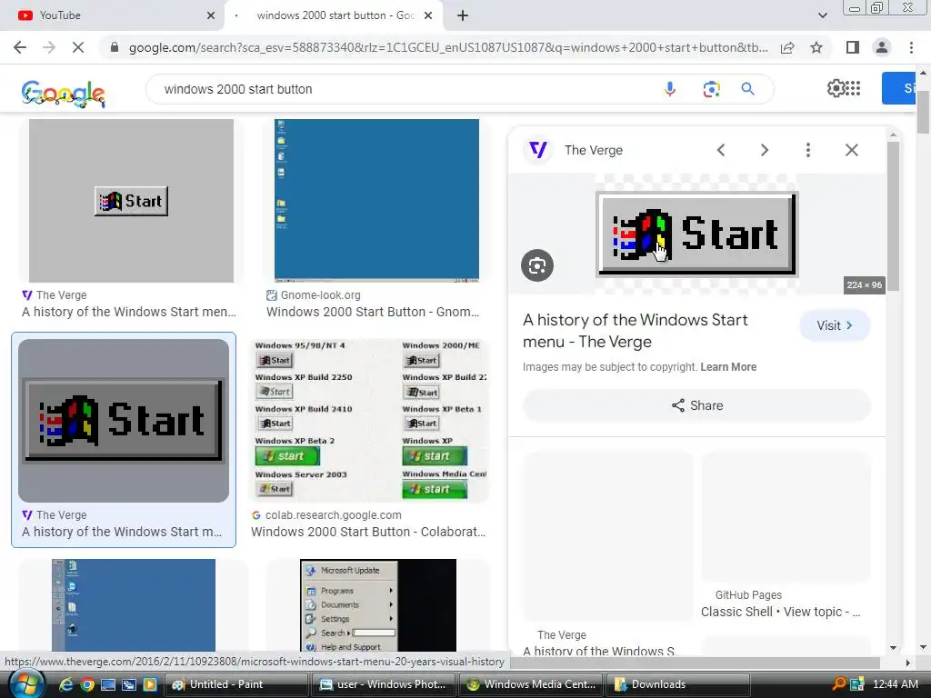This screenshot has height=698, width=931.
Task: Switch to Windows Media Center taskbar item
Action: [531, 684]
